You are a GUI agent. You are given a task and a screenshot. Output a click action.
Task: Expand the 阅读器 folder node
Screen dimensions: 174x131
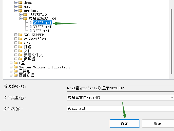coord(16,59)
